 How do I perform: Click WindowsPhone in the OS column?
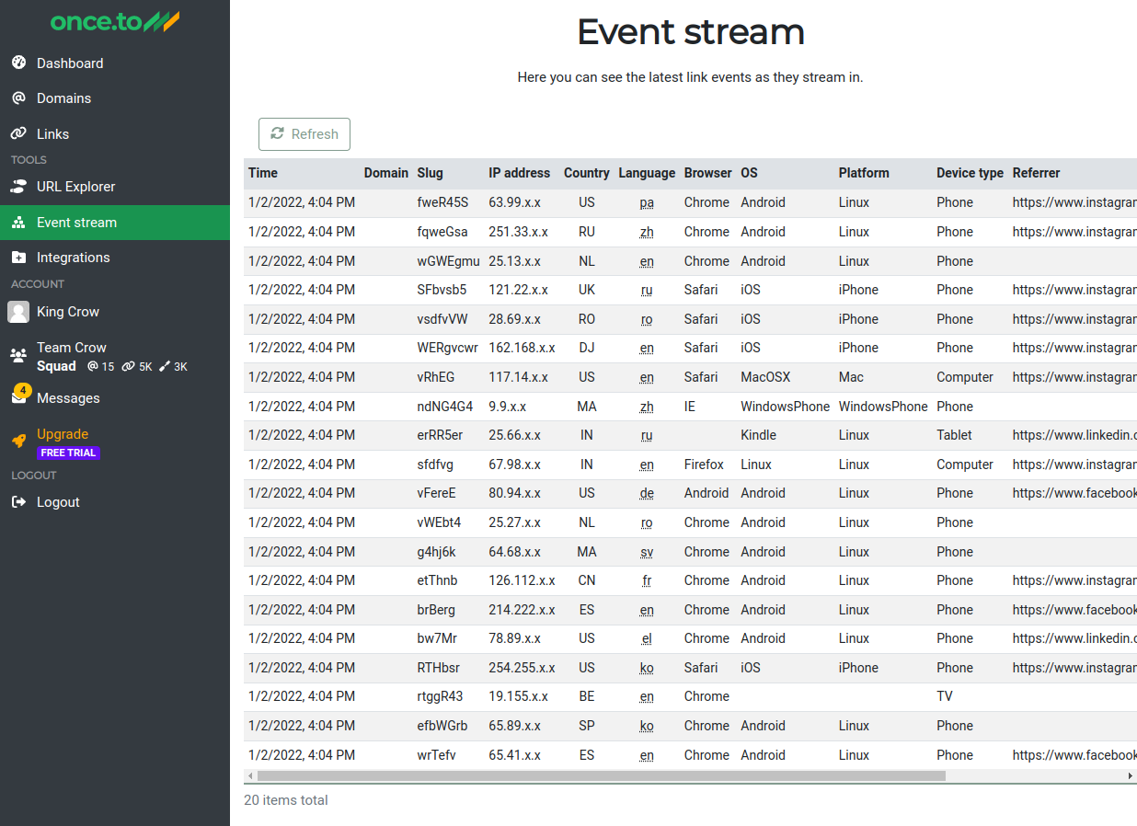click(x=785, y=407)
